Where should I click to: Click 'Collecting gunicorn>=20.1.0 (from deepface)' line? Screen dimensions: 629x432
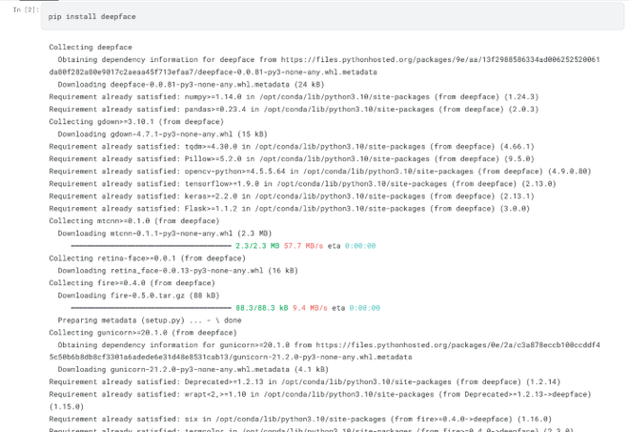[x=143, y=333]
